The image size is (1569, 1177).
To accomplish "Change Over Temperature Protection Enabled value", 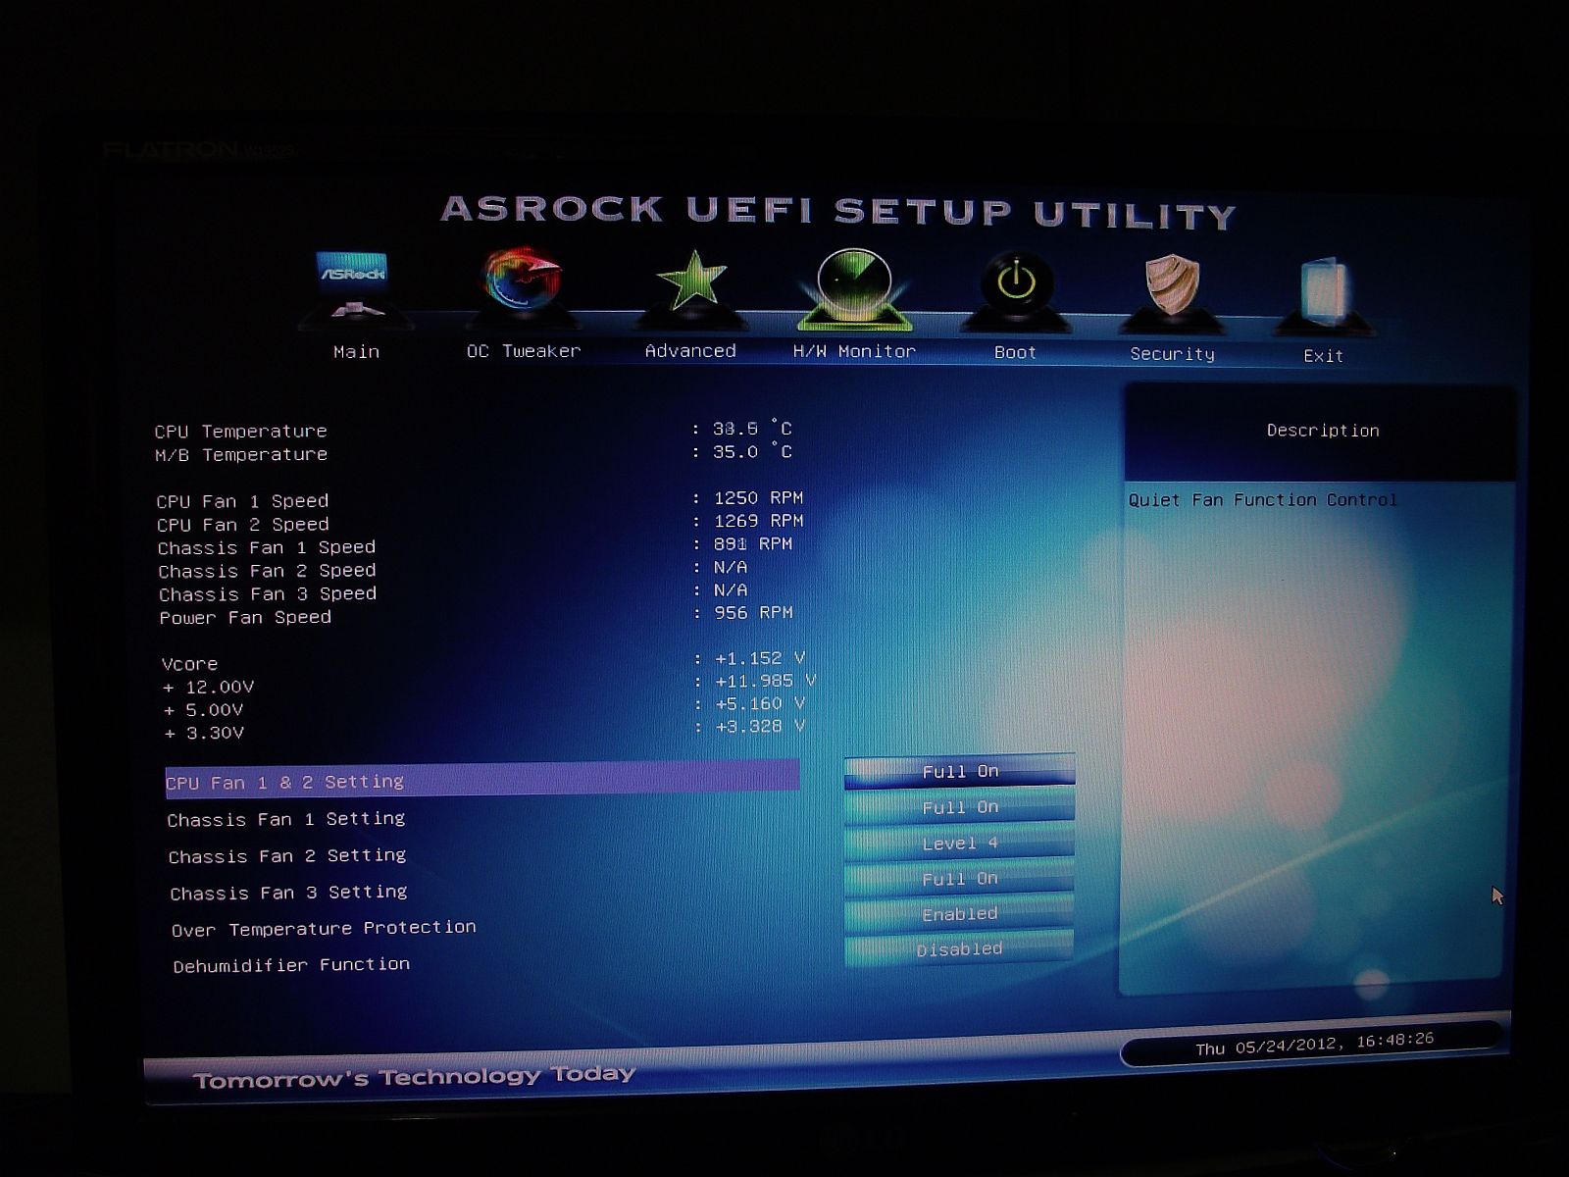I will [x=960, y=914].
